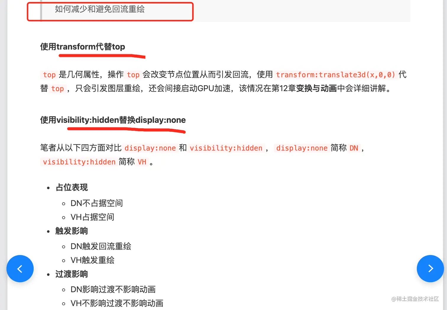
Task: Click the first inline top code tag
Action: 49,75
